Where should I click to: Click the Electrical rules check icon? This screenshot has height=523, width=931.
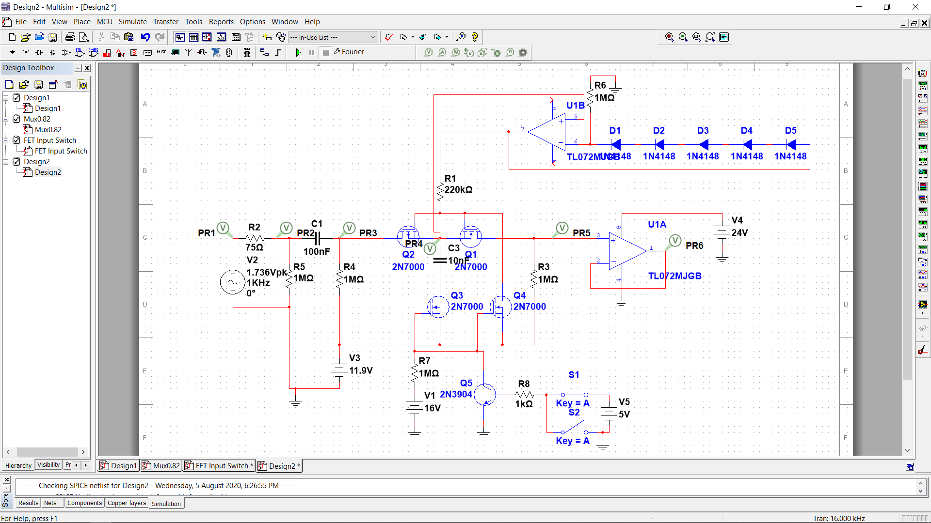coord(389,37)
